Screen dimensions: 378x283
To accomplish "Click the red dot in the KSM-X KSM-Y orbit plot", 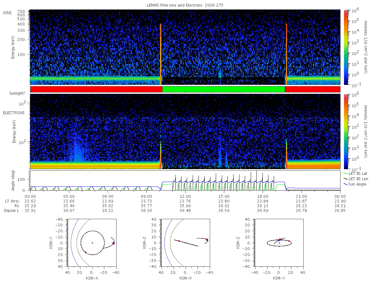I will click(x=85, y=252).
